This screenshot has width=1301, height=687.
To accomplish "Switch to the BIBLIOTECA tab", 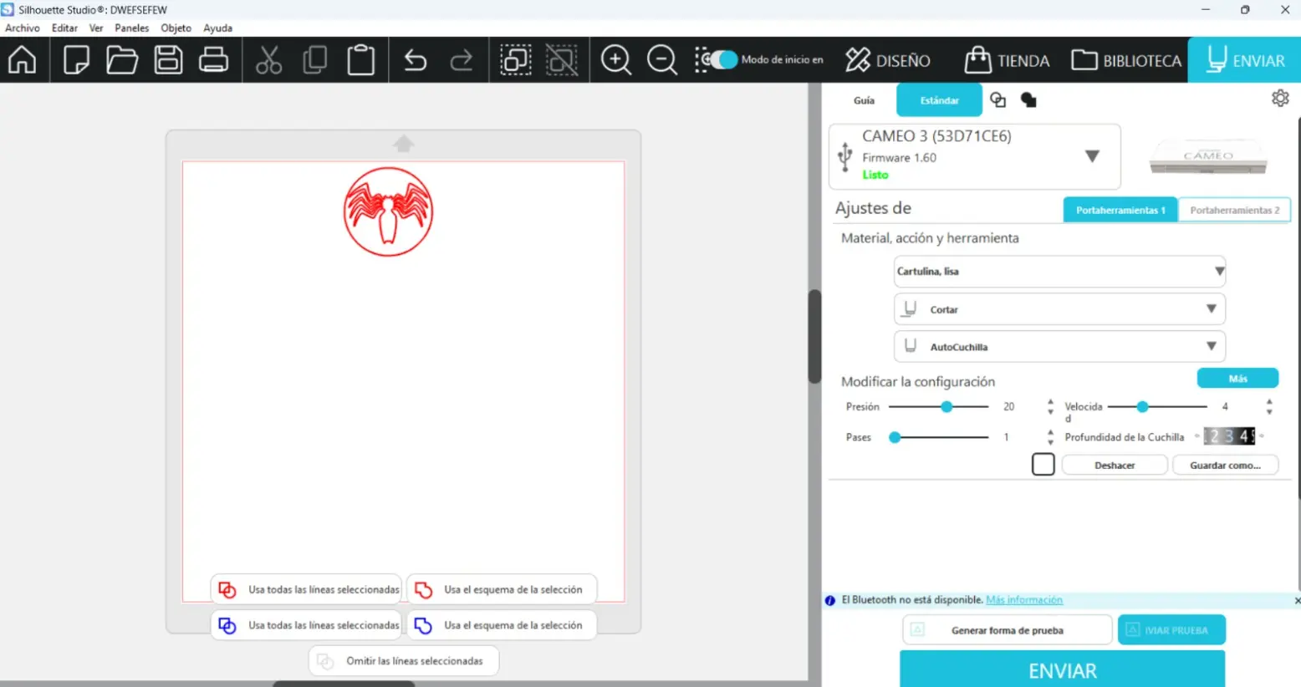I will tap(1126, 60).
